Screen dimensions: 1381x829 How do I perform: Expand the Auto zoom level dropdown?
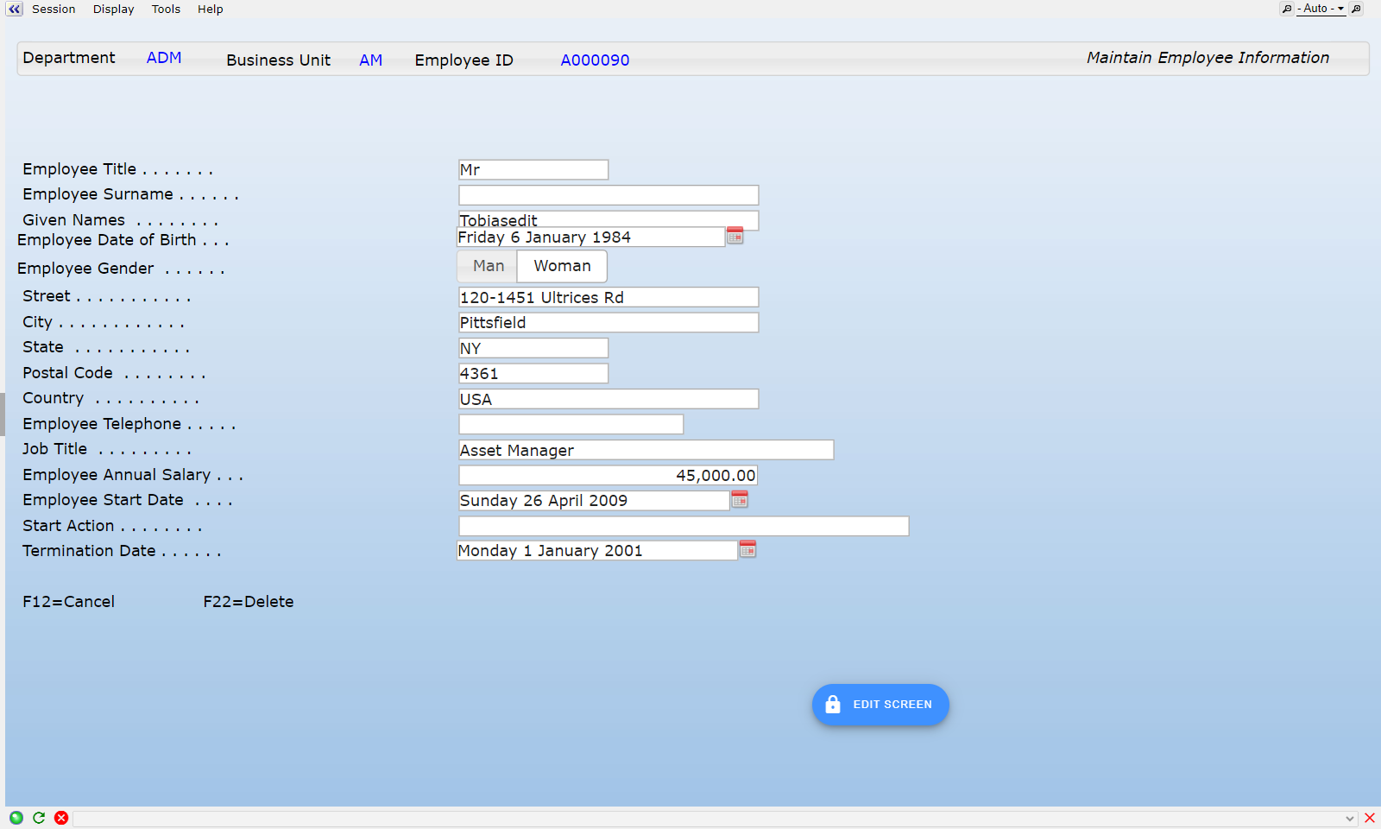1321,9
